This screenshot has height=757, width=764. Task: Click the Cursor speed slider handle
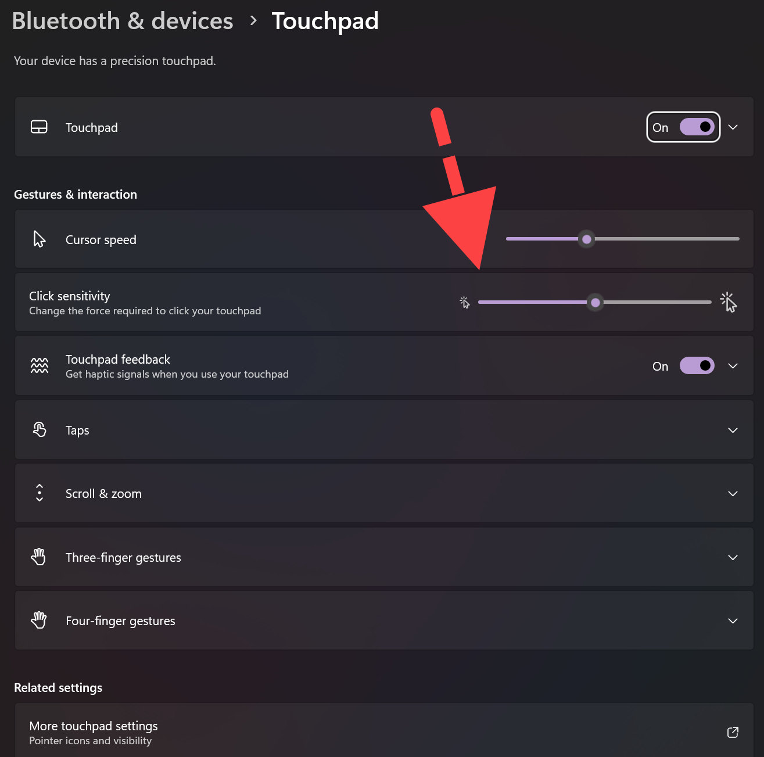587,239
